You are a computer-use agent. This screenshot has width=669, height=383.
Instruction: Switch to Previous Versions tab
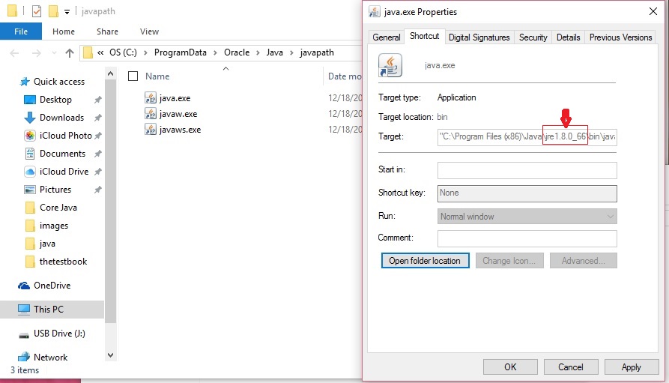pyautogui.click(x=621, y=37)
